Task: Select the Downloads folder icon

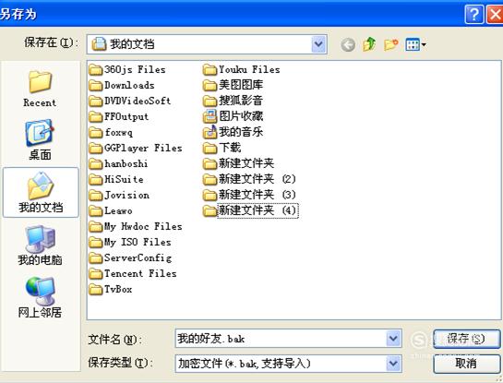Action: tap(95, 85)
